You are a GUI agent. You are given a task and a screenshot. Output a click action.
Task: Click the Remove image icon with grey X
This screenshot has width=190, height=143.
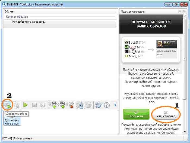pyautogui.click(x=16, y=105)
